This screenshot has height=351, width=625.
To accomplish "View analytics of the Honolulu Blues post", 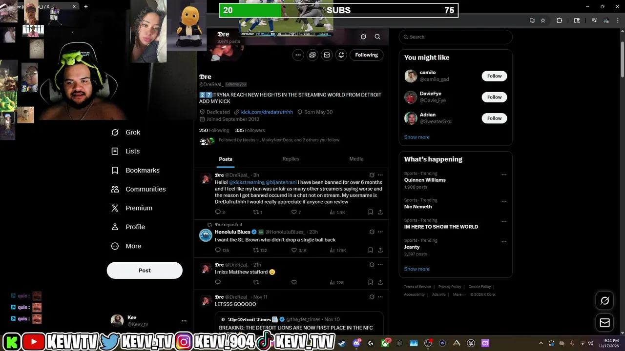I will [x=338, y=250].
